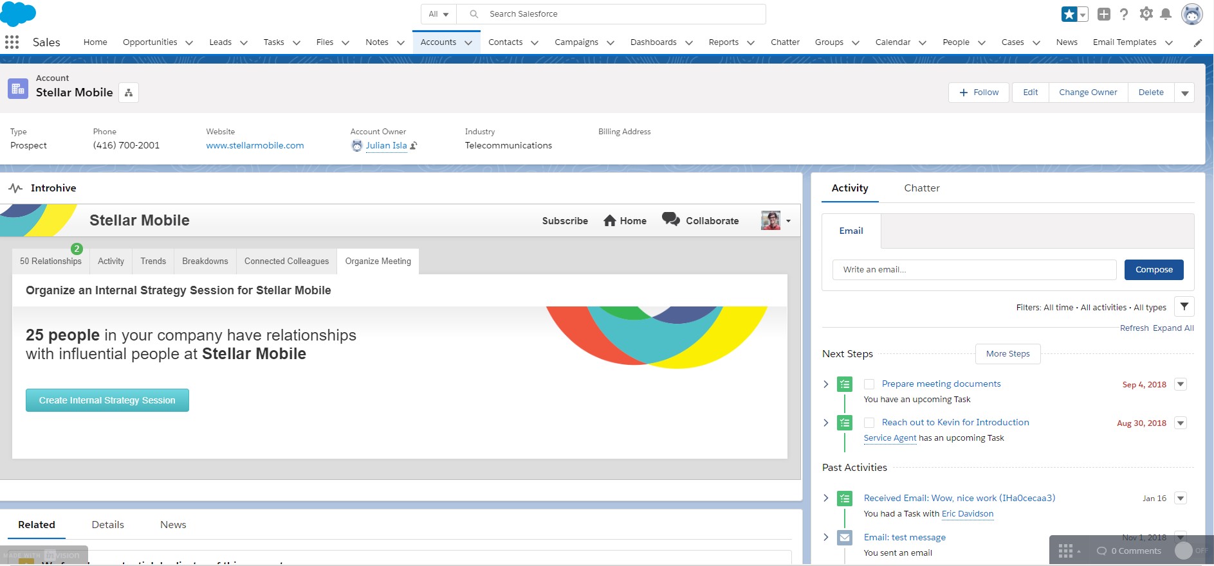1214x566 pixels.
Task: Check the Prepare meeting documents task box
Action: point(869,384)
